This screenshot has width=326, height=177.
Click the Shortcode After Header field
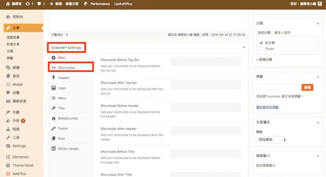pos(206,131)
